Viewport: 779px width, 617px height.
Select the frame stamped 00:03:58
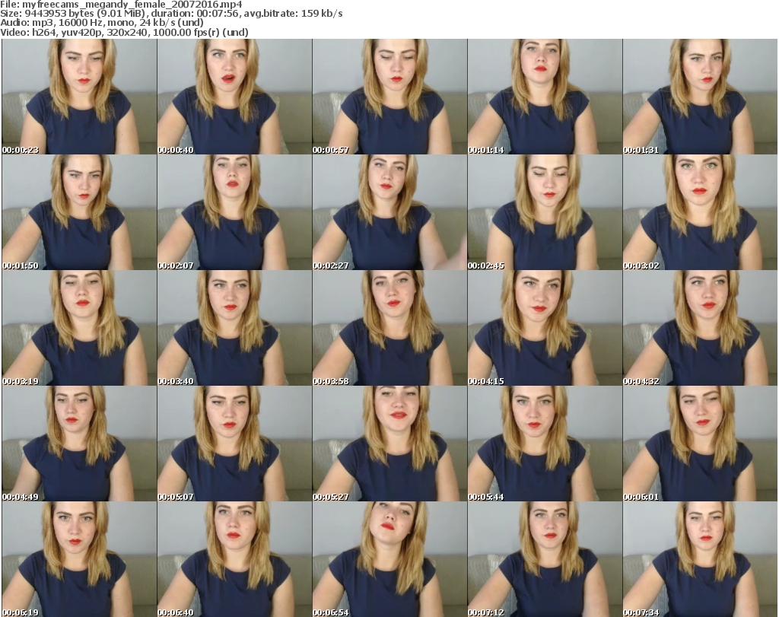pos(389,329)
